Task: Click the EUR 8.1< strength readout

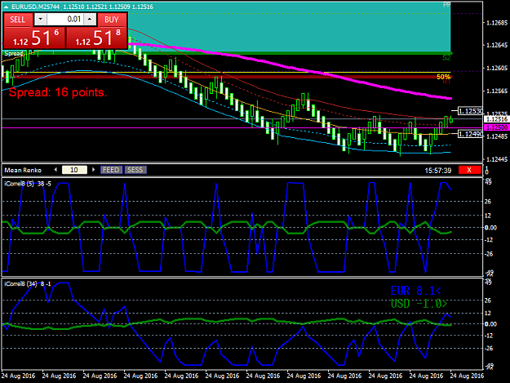Action: point(415,291)
